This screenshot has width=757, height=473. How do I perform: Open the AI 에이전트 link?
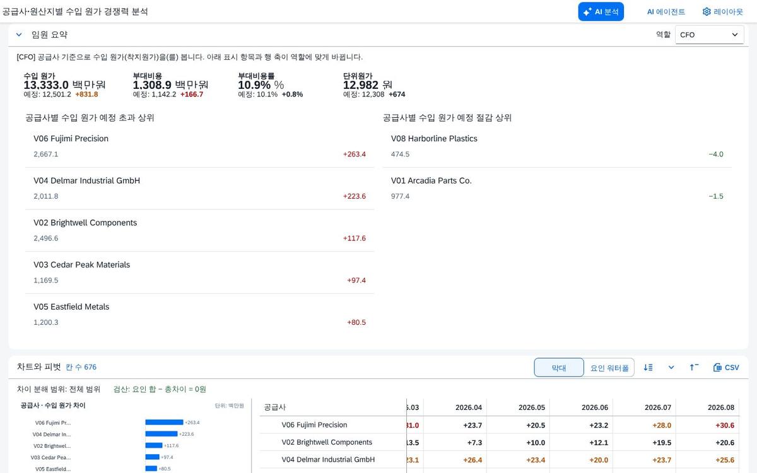(x=666, y=11)
